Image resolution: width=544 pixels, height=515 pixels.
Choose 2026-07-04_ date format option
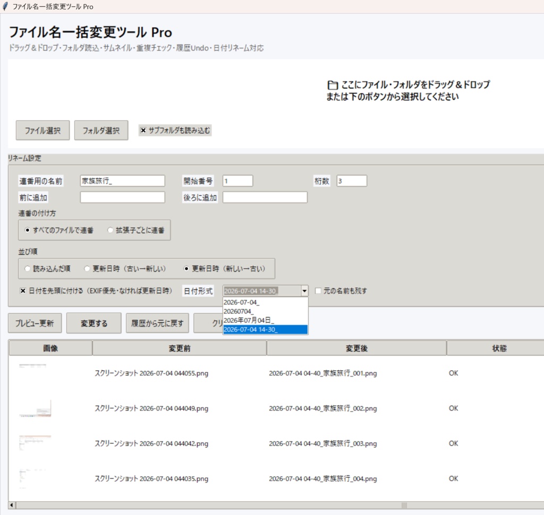pyautogui.click(x=266, y=302)
